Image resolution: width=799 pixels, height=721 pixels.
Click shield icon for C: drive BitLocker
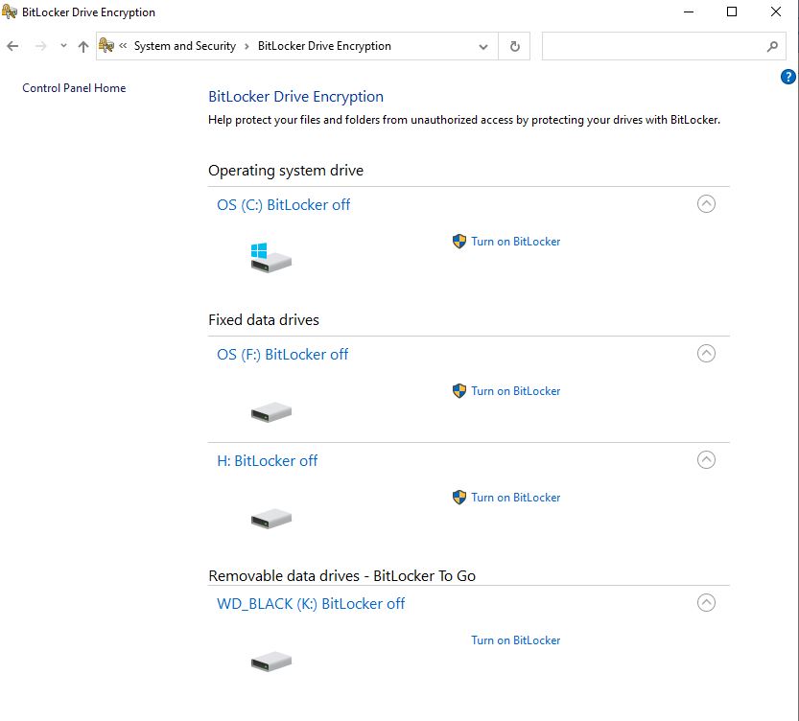tap(459, 242)
